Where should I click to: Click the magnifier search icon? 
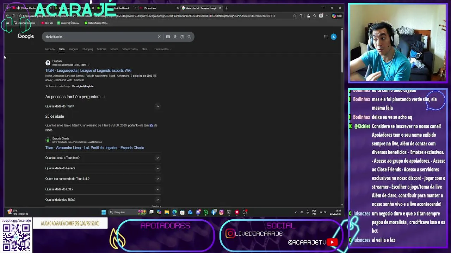(x=189, y=37)
